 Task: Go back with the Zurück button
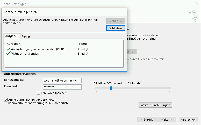pos(147,120)
